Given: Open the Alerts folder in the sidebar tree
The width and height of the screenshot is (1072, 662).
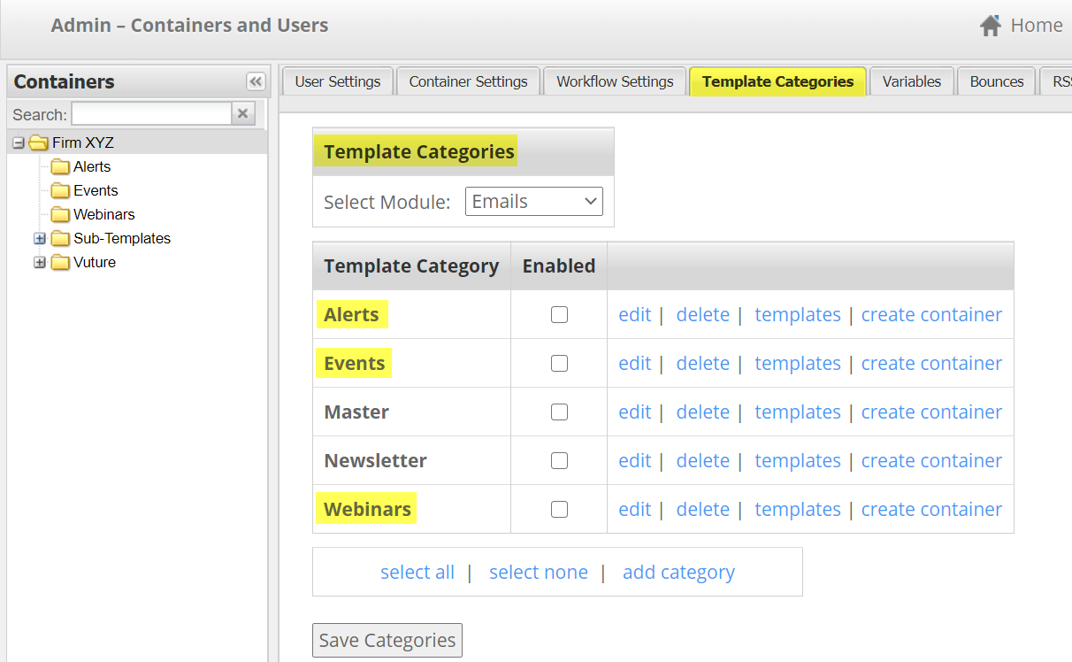Looking at the screenshot, I should 58,166.
